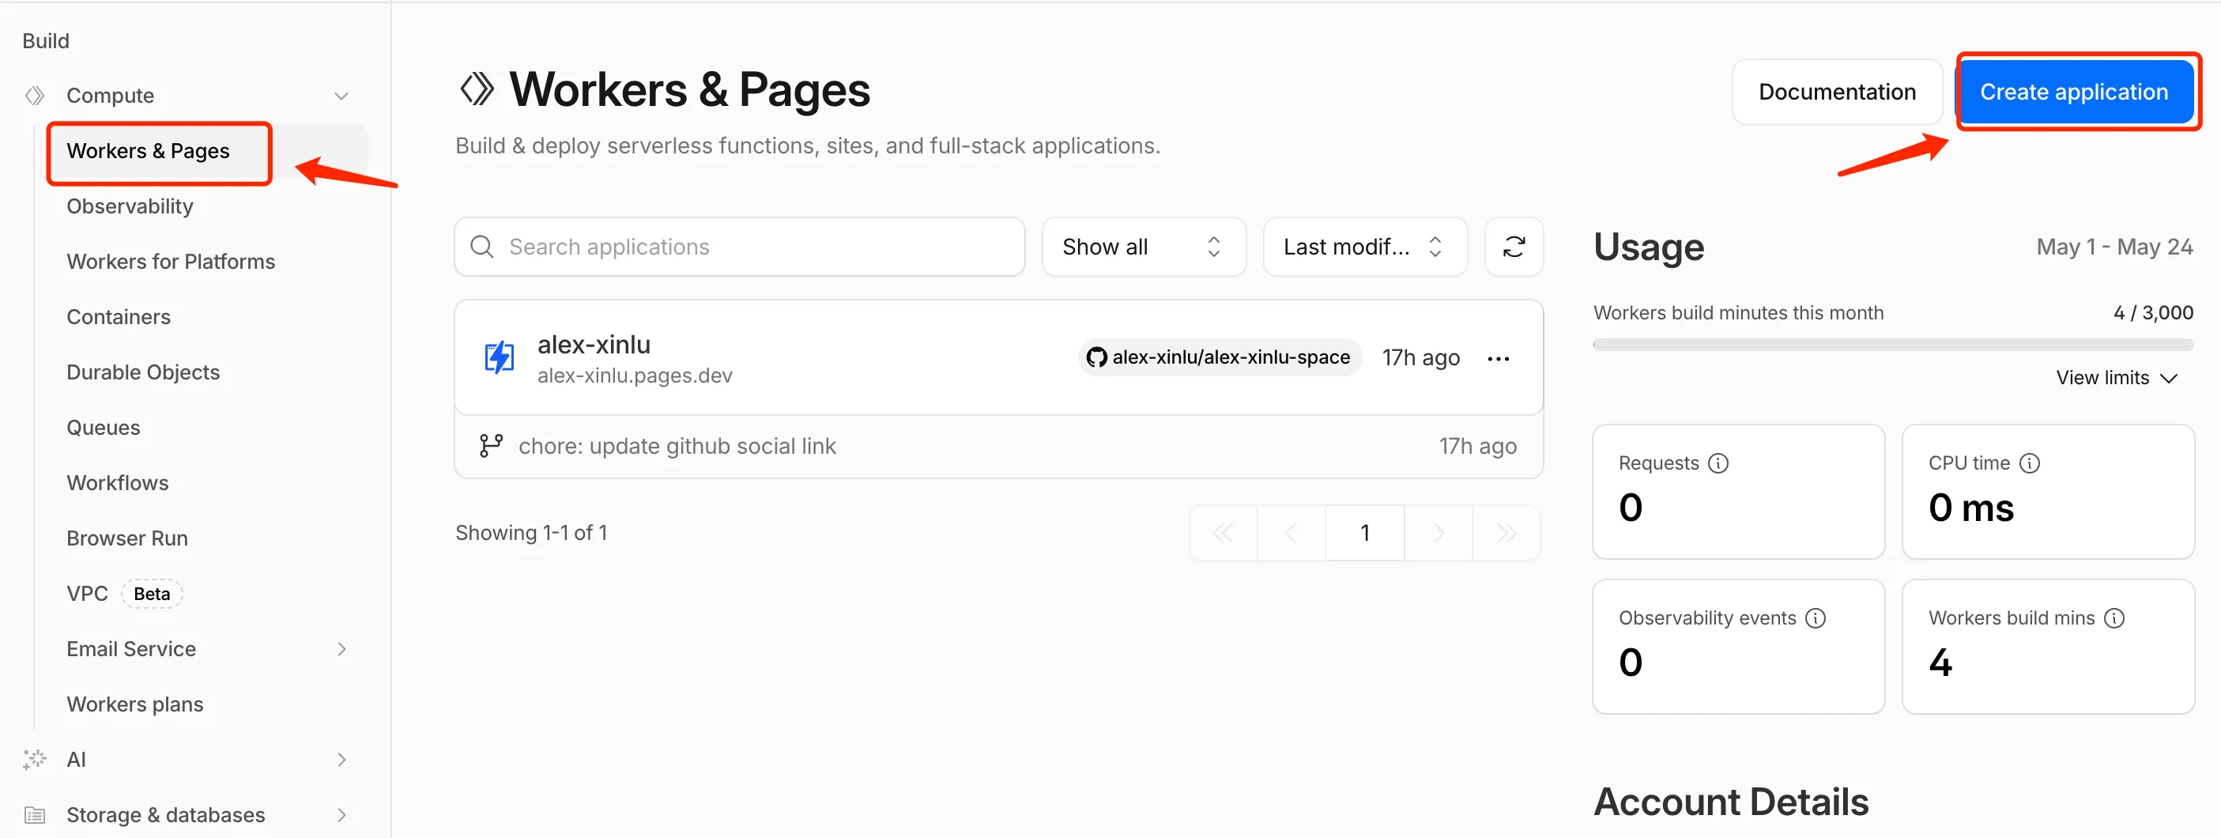This screenshot has width=2221, height=838.
Task: Click the Workers build mins card
Action: [x=2048, y=647]
